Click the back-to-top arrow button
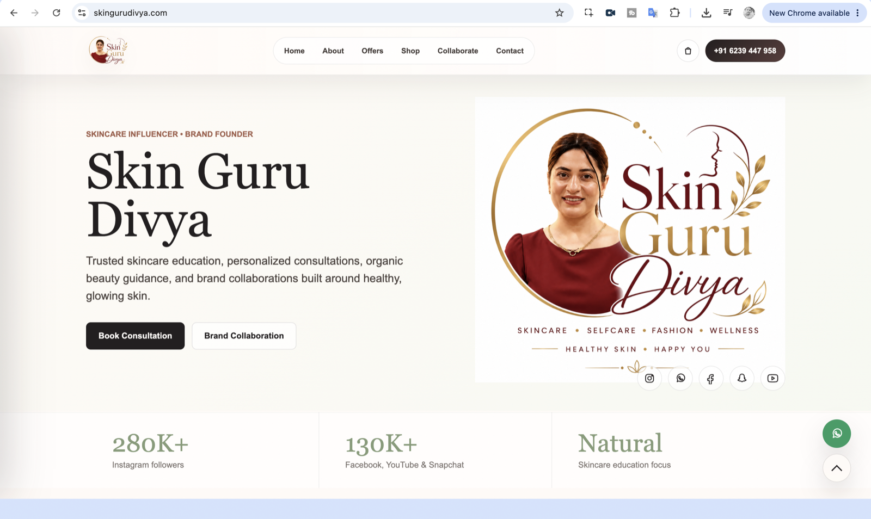The height and width of the screenshot is (519, 871). 837,468
